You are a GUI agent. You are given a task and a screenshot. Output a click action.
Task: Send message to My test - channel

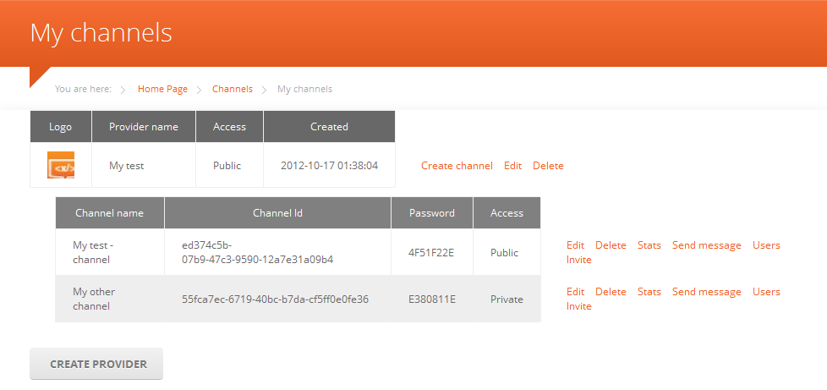[x=706, y=245]
